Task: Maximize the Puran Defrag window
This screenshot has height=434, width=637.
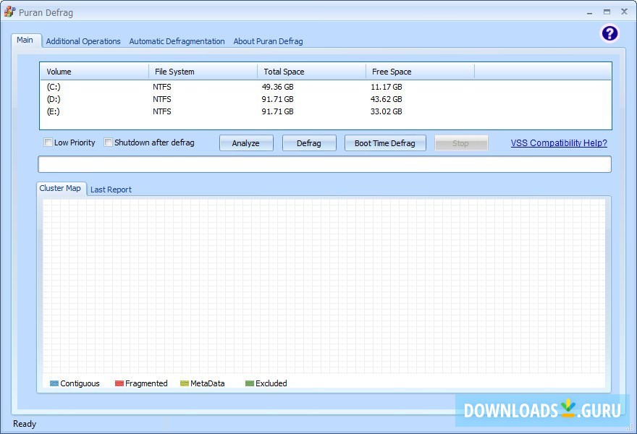Action: click(607, 12)
